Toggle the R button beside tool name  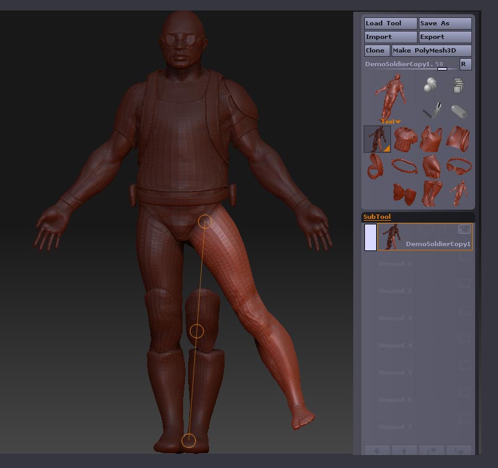click(465, 64)
